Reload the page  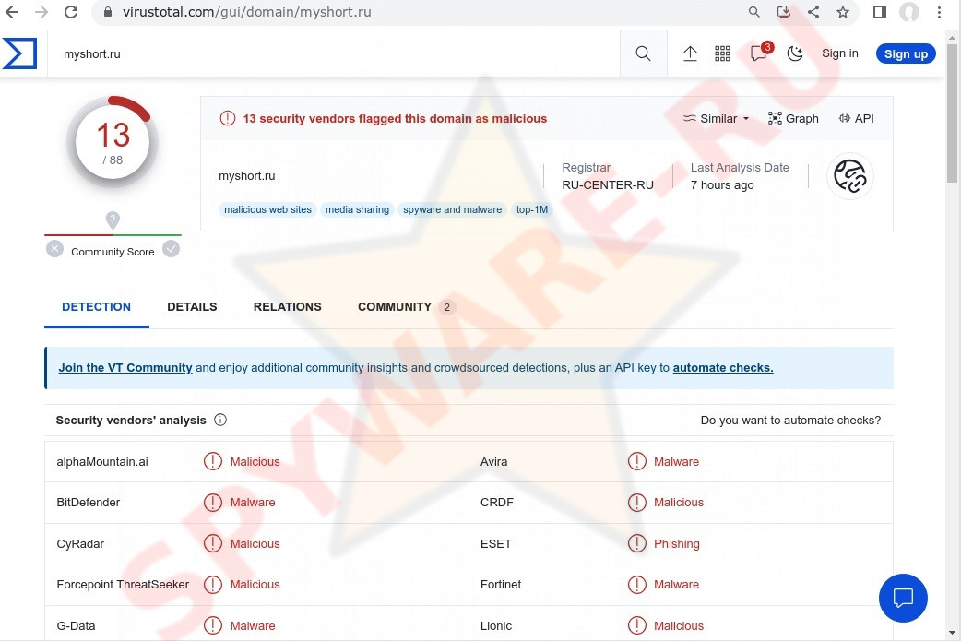coord(71,12)
